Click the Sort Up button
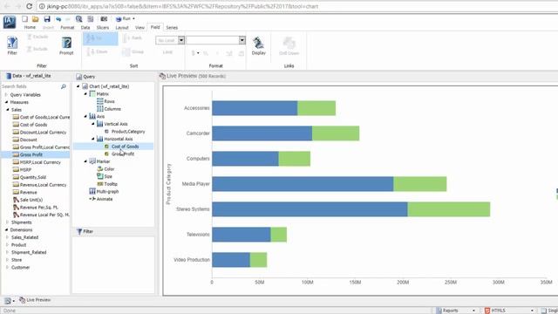The height and width of the screenshot is (314, 558). 100,38
